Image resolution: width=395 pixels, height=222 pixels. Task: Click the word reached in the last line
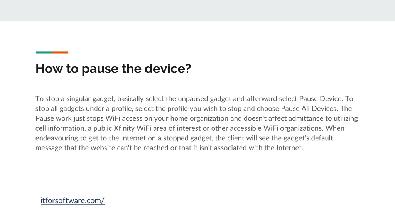156,148
